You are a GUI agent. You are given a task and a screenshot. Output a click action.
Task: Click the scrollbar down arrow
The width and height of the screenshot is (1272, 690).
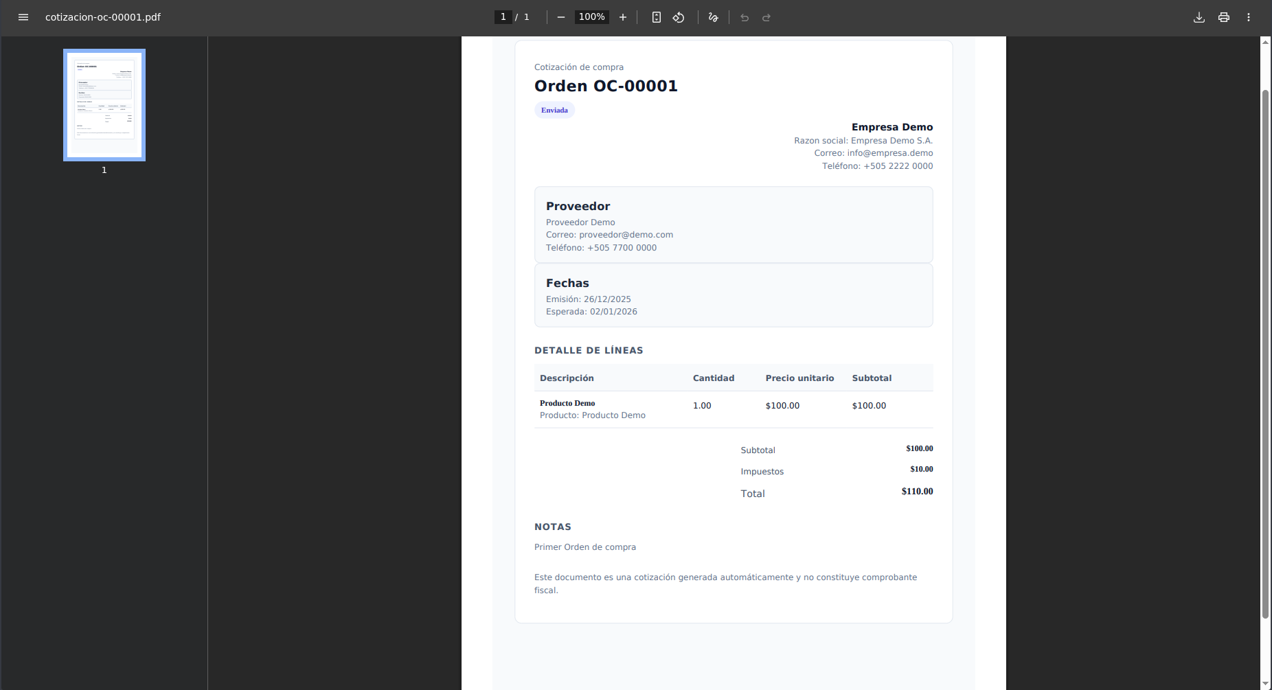(x=1265, y=685)
